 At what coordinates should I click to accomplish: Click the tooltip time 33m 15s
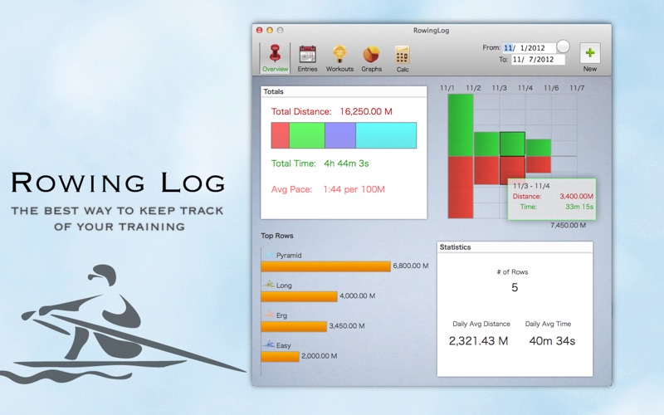tap(579, 207)
